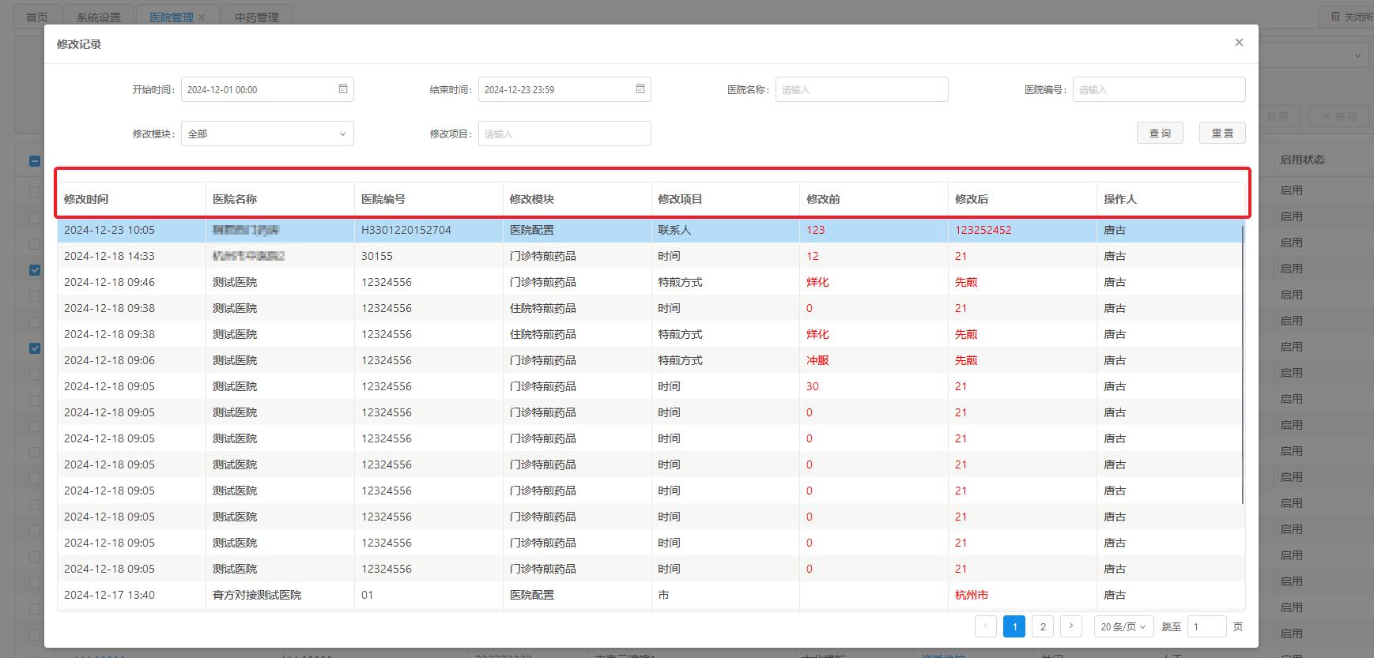The width and height of the screenshot is (1374, 658).
Task: Open the end time calendar picker icon
Action: click(640, 89)
